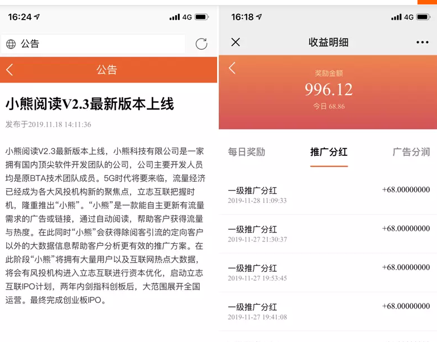Select the 一级推广分红 entry dated 2019-11-27 19:41:08
The image size is (437, 342).
point(328,311)
